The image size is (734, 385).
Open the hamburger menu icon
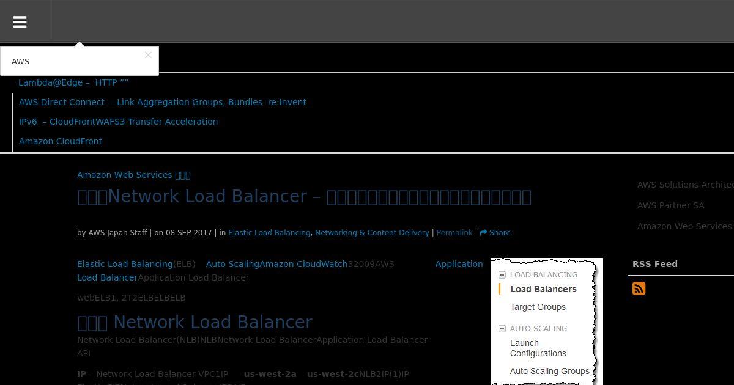(x=20, y=22)
